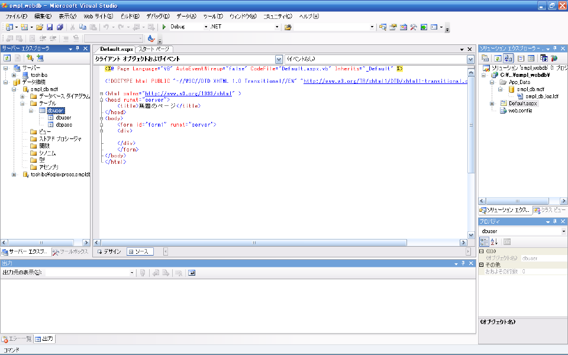
Task: Click the object name value field in Properties
Action: tap(544, 259)
